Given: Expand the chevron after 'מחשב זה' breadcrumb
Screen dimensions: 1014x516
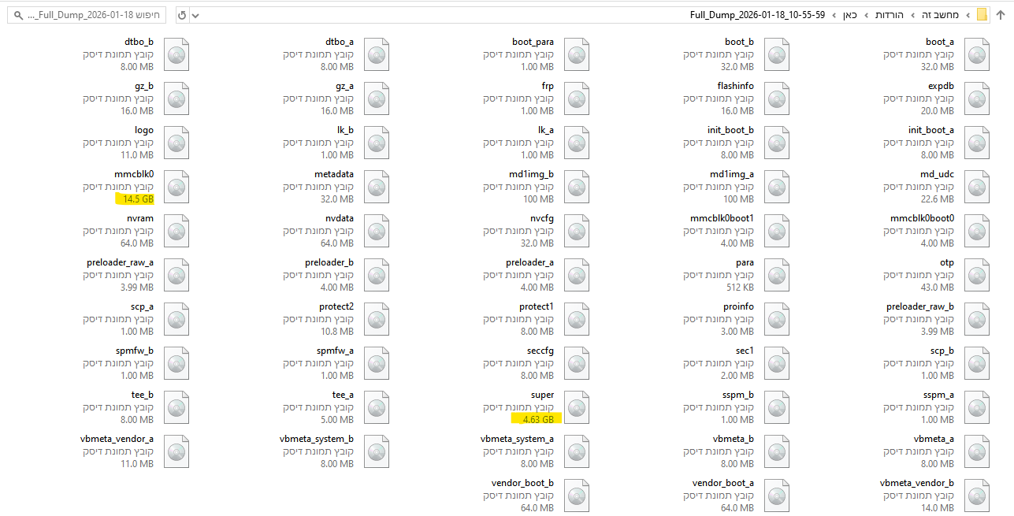Looking at the screenshot, I should (912, 15).
